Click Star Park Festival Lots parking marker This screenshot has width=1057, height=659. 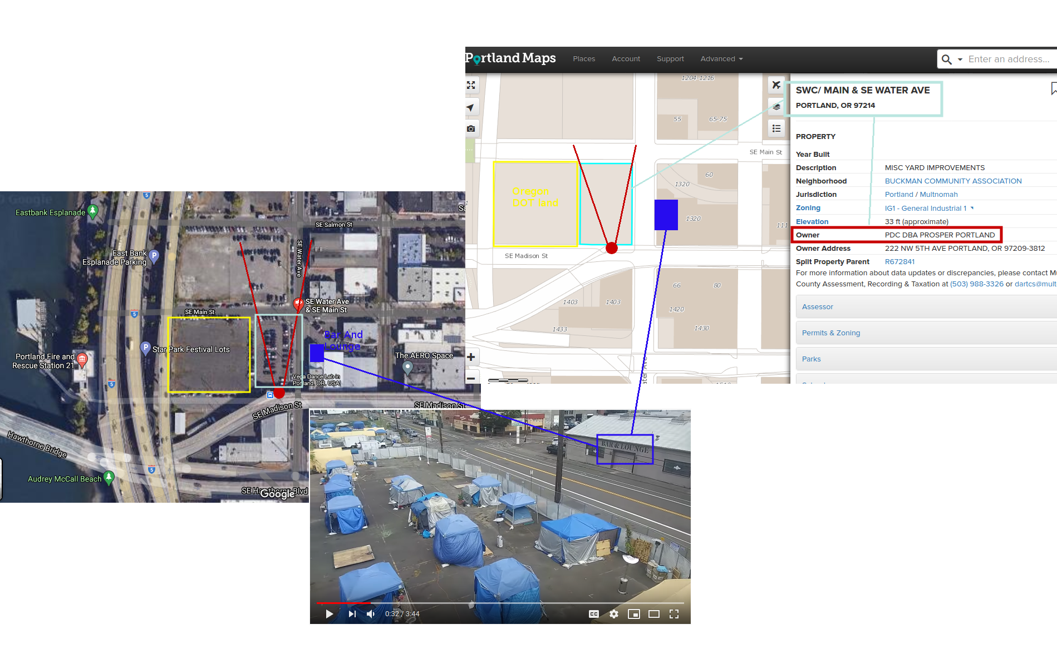(x=145, y=348)
